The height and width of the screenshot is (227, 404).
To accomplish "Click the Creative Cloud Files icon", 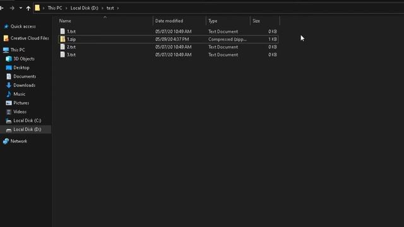I will pos(6,38).
